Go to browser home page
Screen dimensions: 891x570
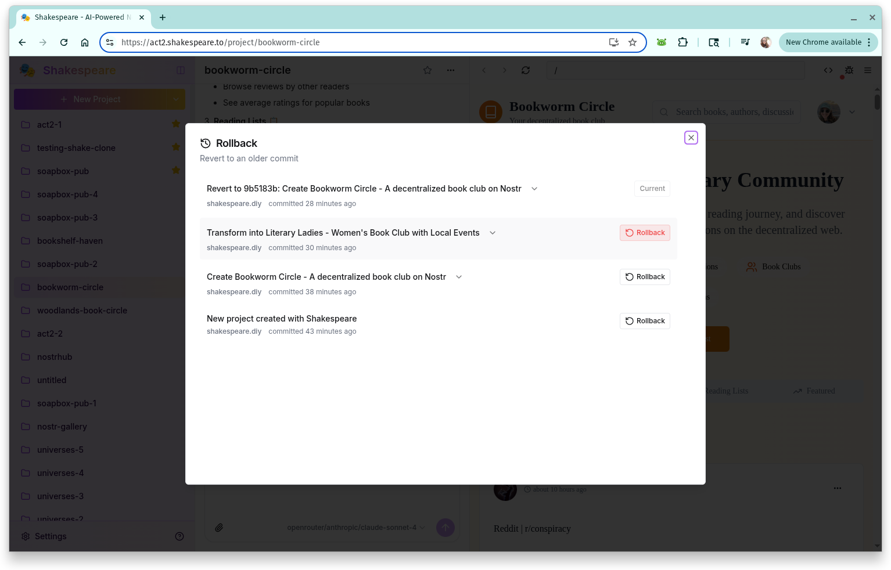click(x=85, y=42)
